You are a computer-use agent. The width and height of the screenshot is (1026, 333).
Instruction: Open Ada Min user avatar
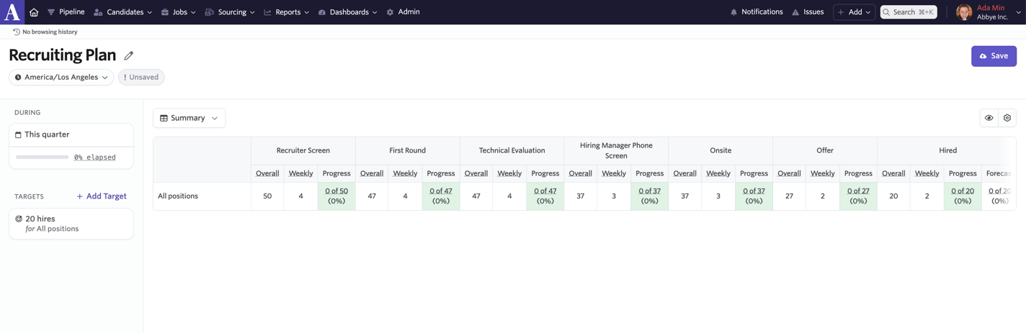[963, 12]
